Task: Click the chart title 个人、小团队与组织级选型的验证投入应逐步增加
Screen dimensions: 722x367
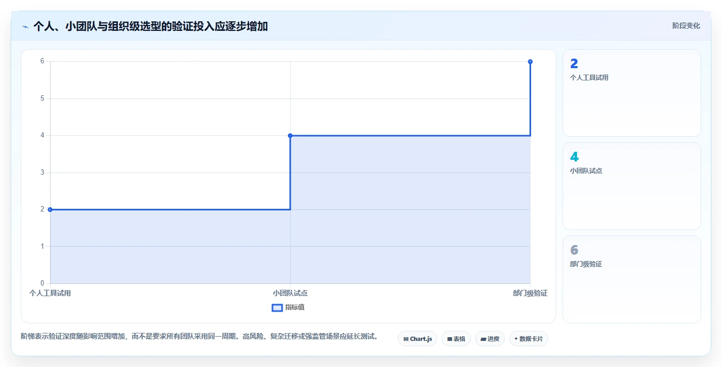Action: 150,26
